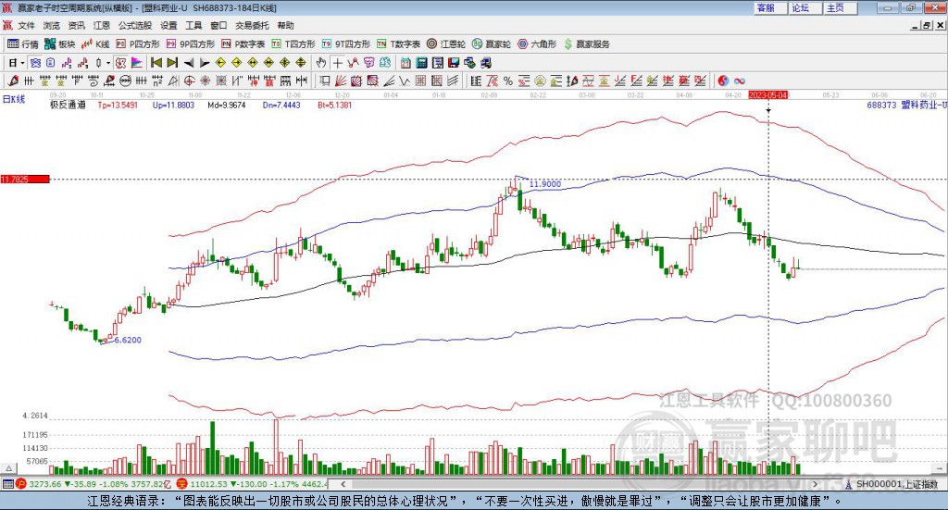Step chart right with black right arrow
The image size is (948, 510).
[x=205, y=63]
